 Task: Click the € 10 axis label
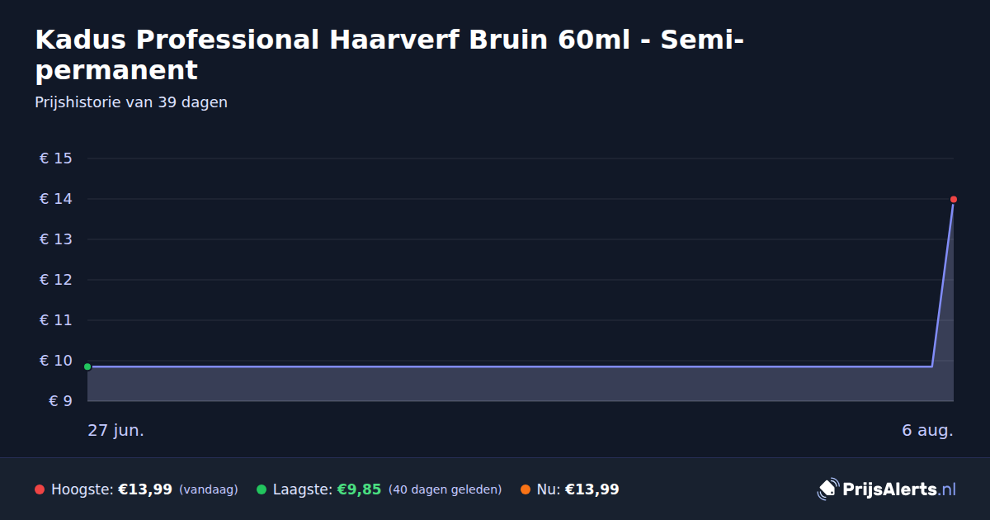[56, 361]
